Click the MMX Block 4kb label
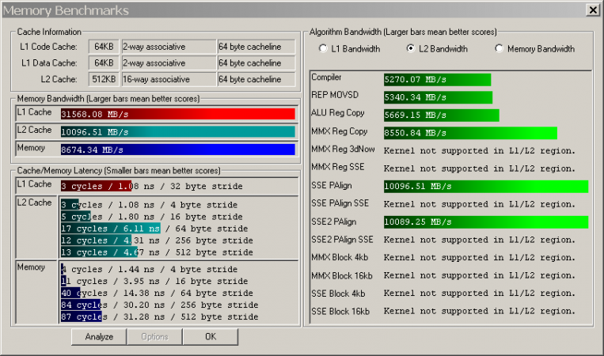604x356 pixels. [340, 257]
